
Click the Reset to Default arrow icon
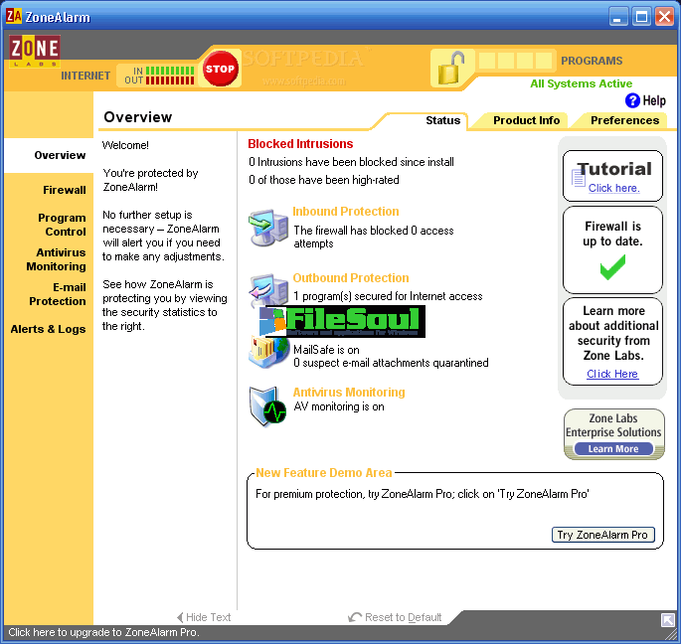pos(355,617)
